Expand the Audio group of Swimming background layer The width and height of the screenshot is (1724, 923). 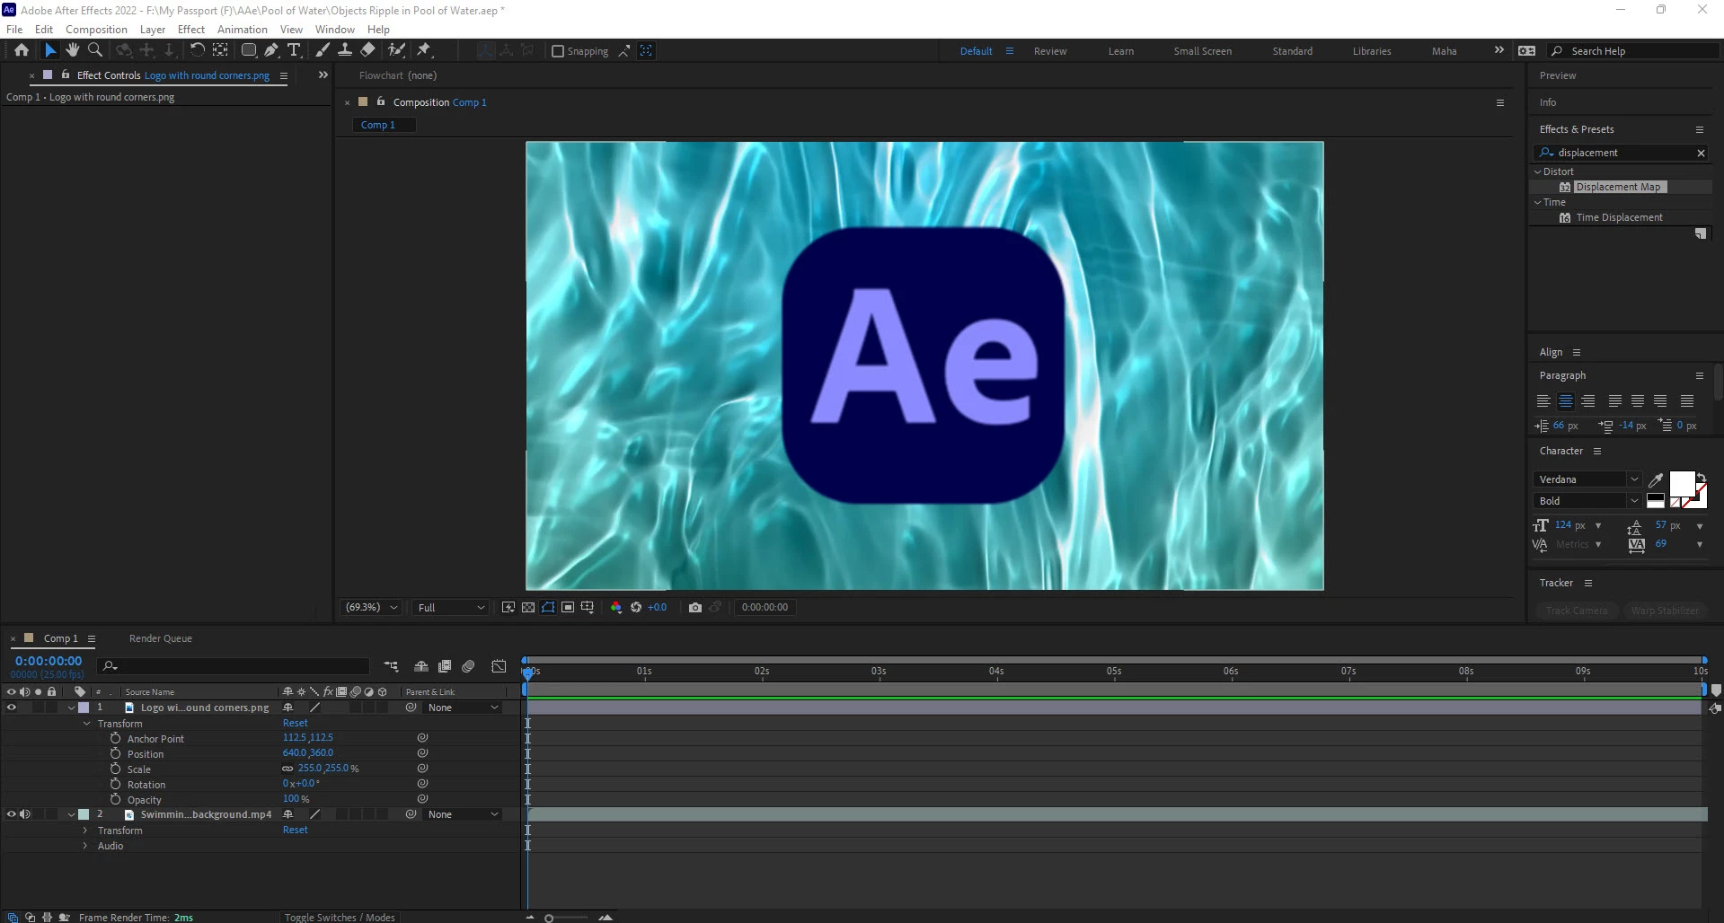click(x=86, y=846)
